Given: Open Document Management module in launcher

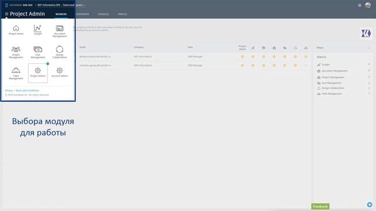Looking at the screenshot, I should point(59,31).
